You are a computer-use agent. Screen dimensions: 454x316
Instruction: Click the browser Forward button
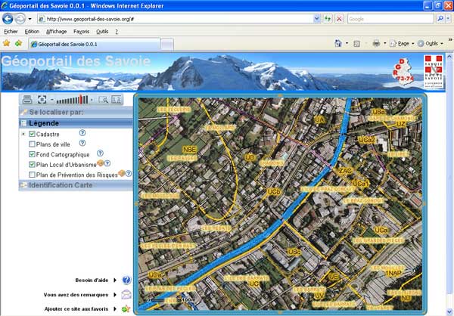20,19
